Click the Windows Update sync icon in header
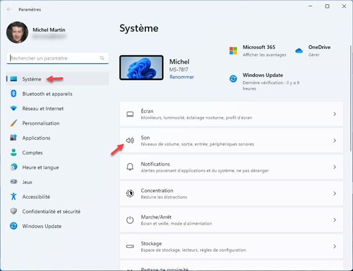 click(x=233, y=78)
